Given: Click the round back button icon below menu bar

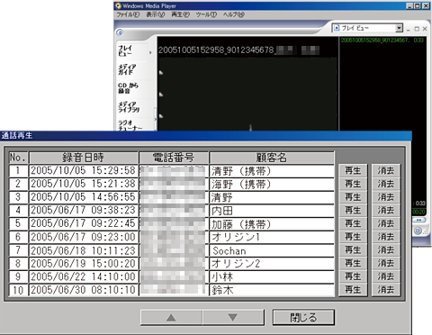Looking at the screenshot, I should [120, 32].
